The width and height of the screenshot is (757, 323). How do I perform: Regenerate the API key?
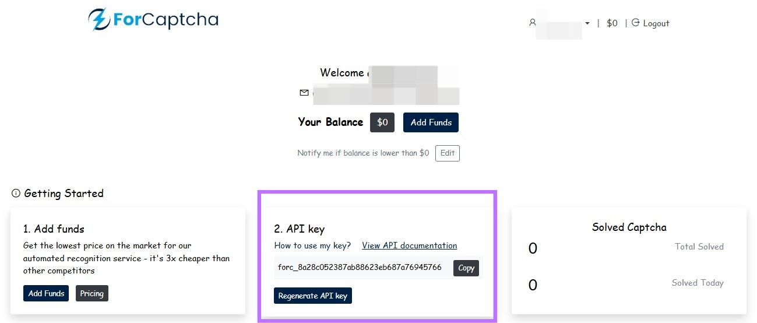312,296
